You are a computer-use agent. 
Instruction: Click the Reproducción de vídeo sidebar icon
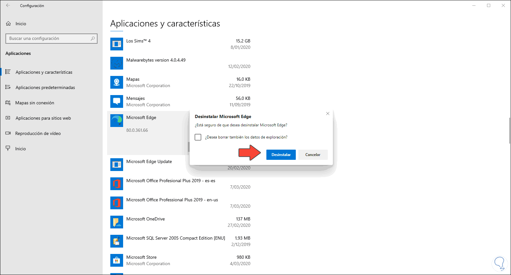point(8,133)
